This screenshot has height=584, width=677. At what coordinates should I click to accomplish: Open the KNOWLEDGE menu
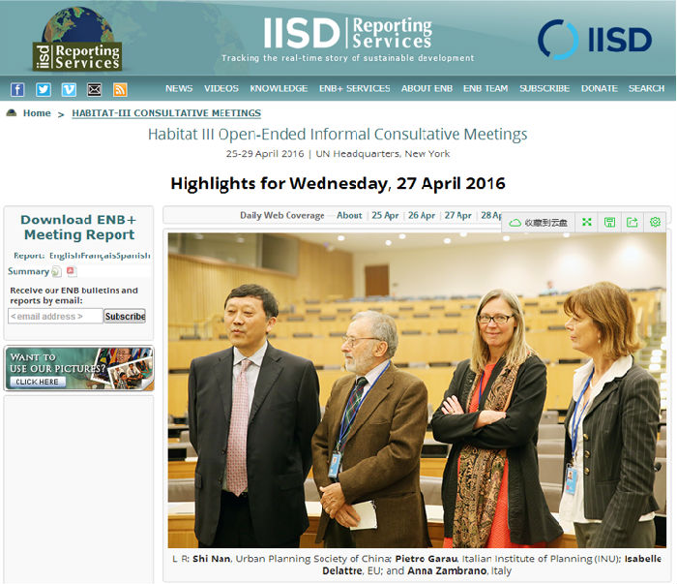click(279, 88)
